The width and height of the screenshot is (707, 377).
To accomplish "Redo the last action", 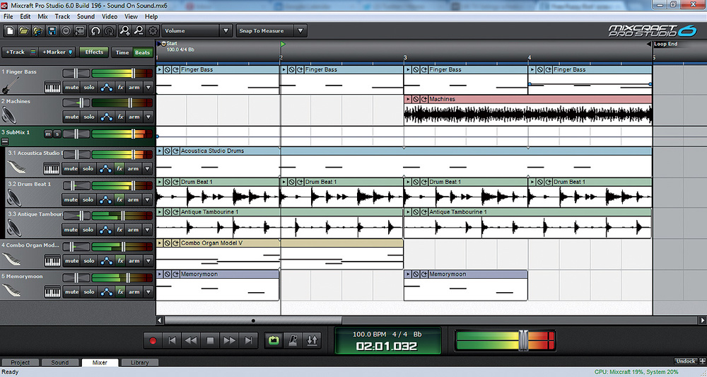I will (x=110, y=30).
